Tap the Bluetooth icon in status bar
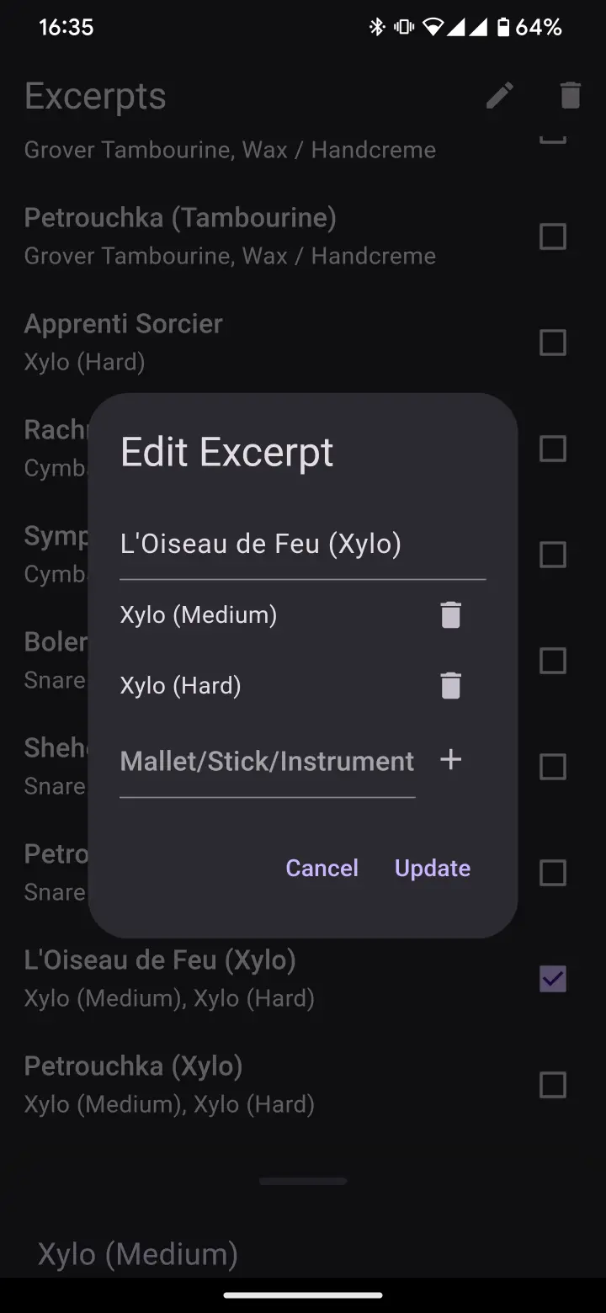The image size is (606, 1313). (376, 27)
